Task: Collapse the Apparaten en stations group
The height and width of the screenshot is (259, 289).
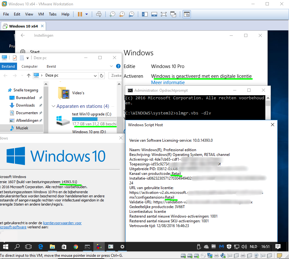Action: coord(53,106)
